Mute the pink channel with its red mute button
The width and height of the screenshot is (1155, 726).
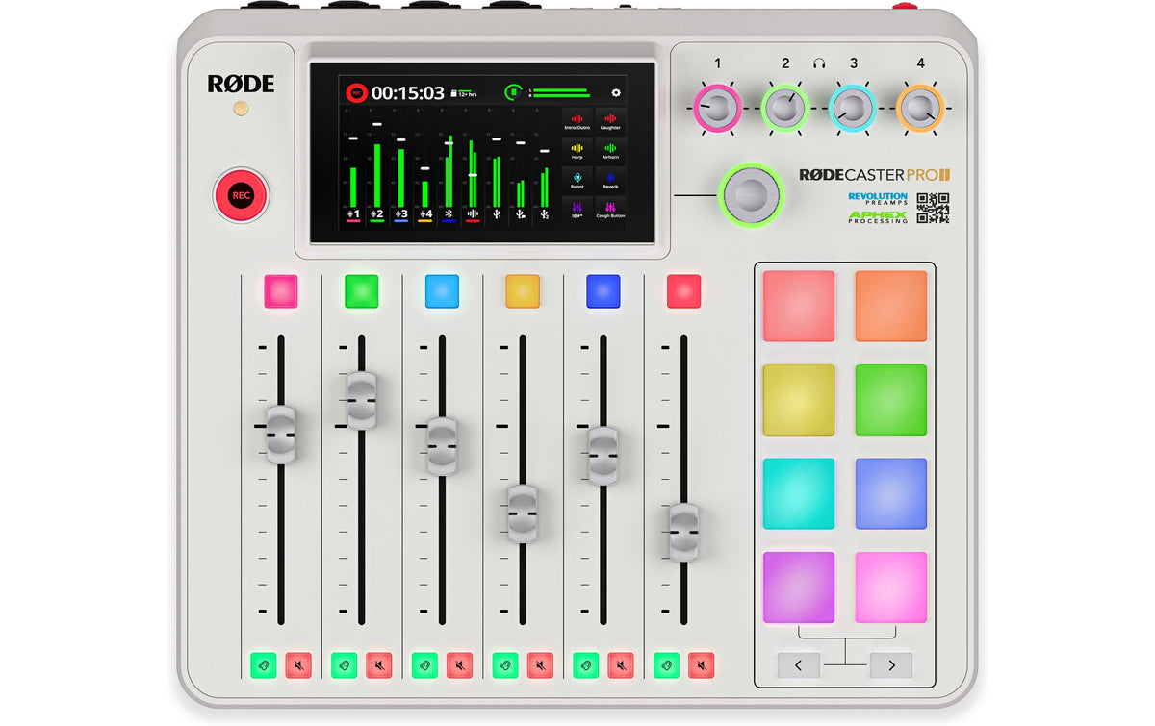click(x=298, y=664)
